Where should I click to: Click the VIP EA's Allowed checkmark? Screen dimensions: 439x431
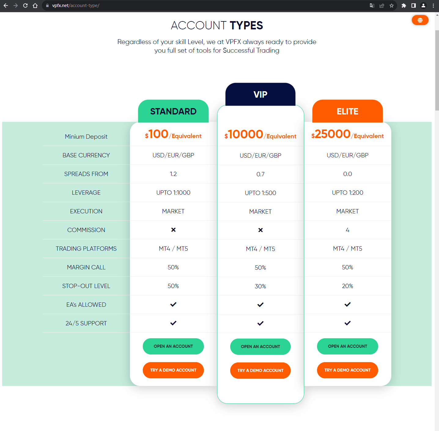pos(260,305)
